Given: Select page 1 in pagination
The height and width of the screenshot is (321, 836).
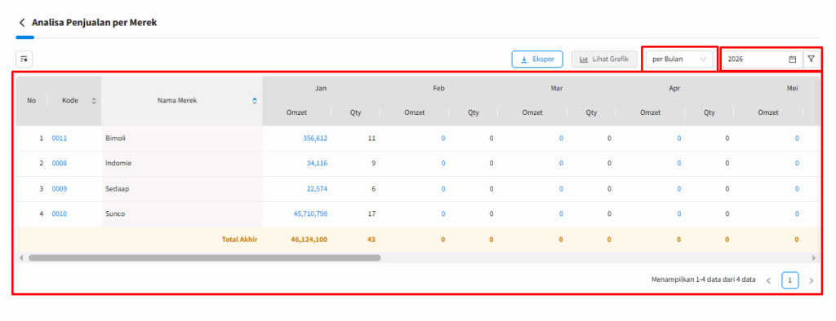Looking at the screenshot, I should point(790,280).
